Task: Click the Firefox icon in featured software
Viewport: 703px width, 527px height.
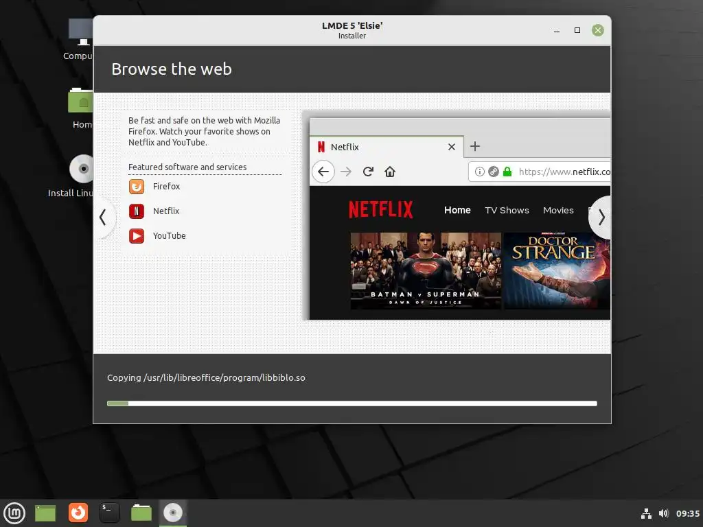Action: 137,187
